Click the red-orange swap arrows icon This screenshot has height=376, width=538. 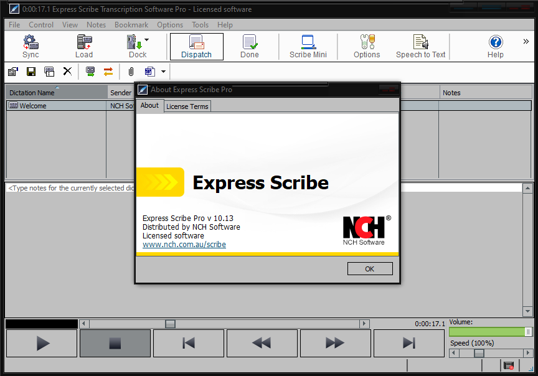coord(108,72)
